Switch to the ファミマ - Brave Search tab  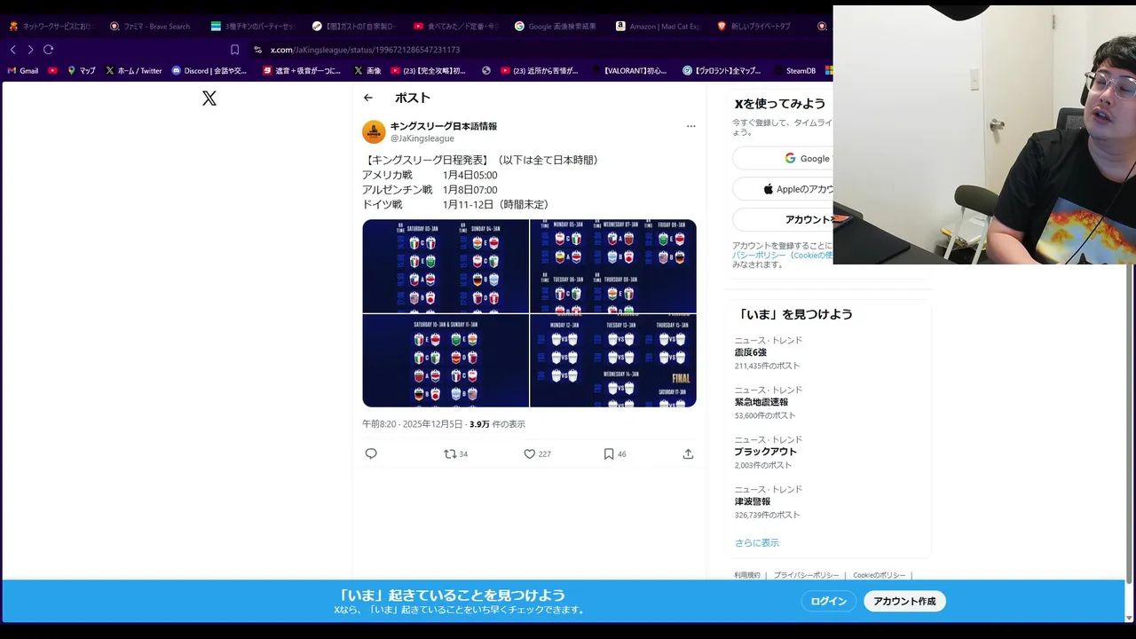point(149,27)
